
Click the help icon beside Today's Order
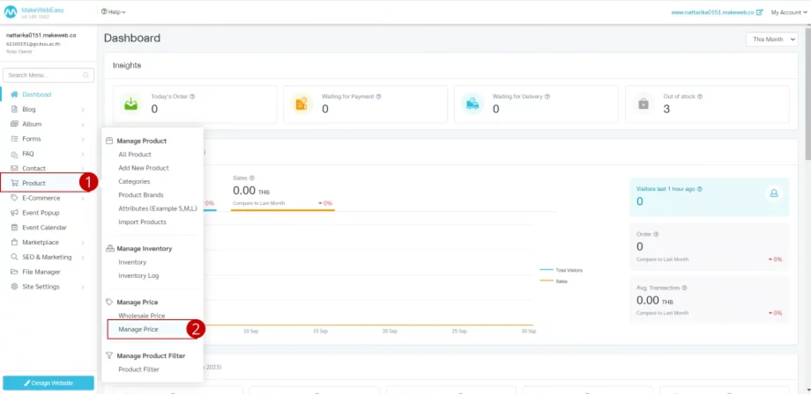click(192, 97)
